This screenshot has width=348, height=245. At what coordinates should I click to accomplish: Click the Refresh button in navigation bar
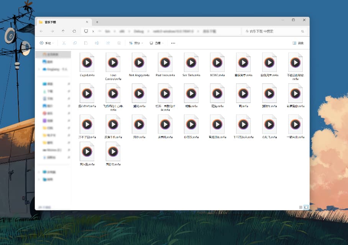coord(74,31)
